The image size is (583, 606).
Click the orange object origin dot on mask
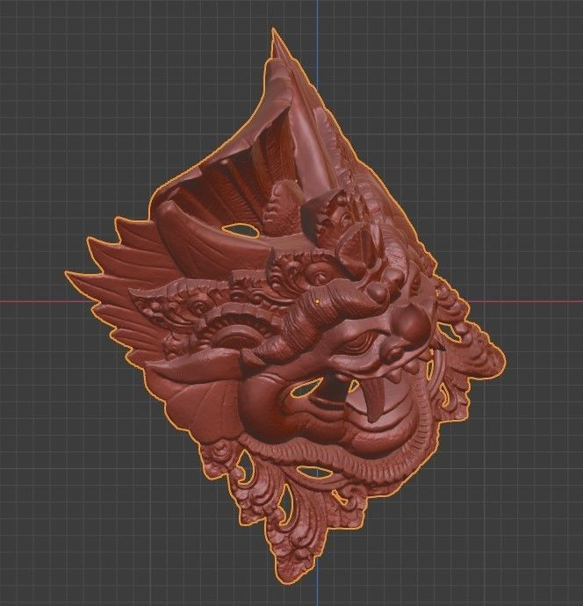click(x=318, y=299)
